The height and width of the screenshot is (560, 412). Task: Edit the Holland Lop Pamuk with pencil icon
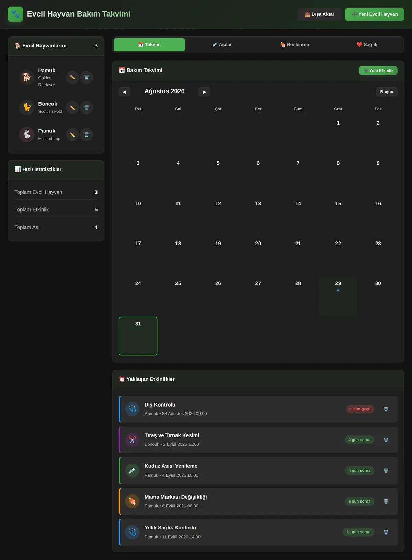tap(72, 134)
